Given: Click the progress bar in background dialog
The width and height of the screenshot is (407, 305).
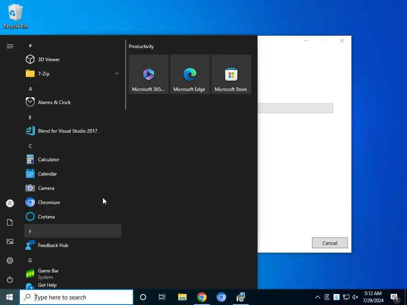Looking at the screenshot, I should pyautogui.click(x=295, y=108).
